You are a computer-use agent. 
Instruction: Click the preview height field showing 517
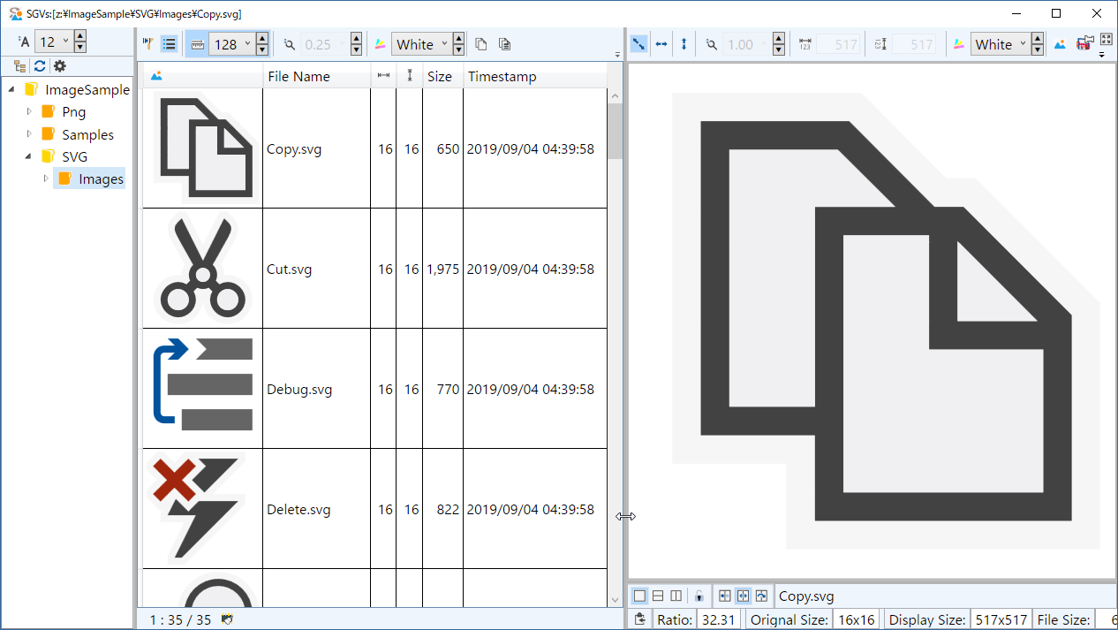pyautogui.click(x=914, y=44)
